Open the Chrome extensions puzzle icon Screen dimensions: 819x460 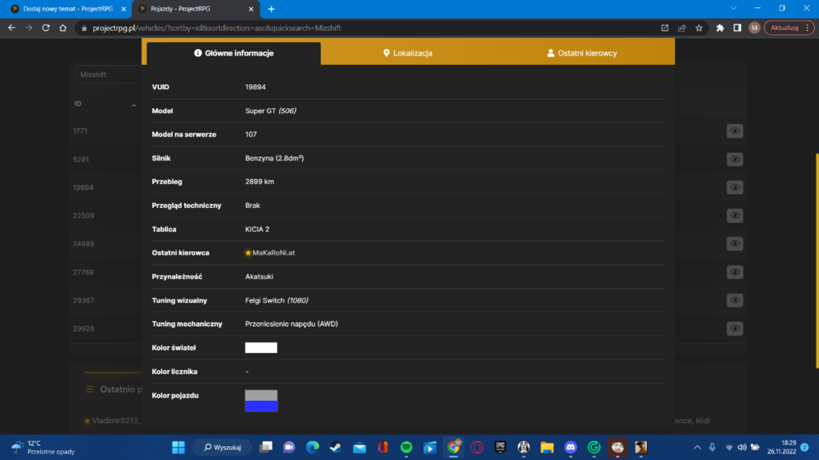pos(720,28)
